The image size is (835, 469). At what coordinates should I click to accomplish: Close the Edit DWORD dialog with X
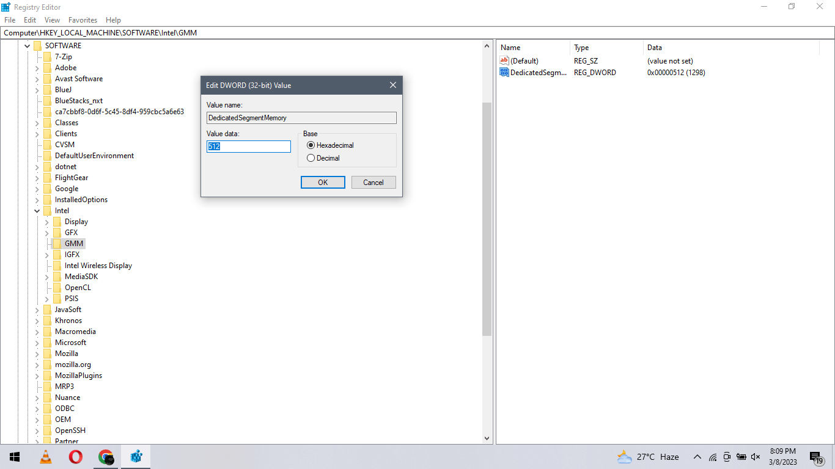(393, 85)
